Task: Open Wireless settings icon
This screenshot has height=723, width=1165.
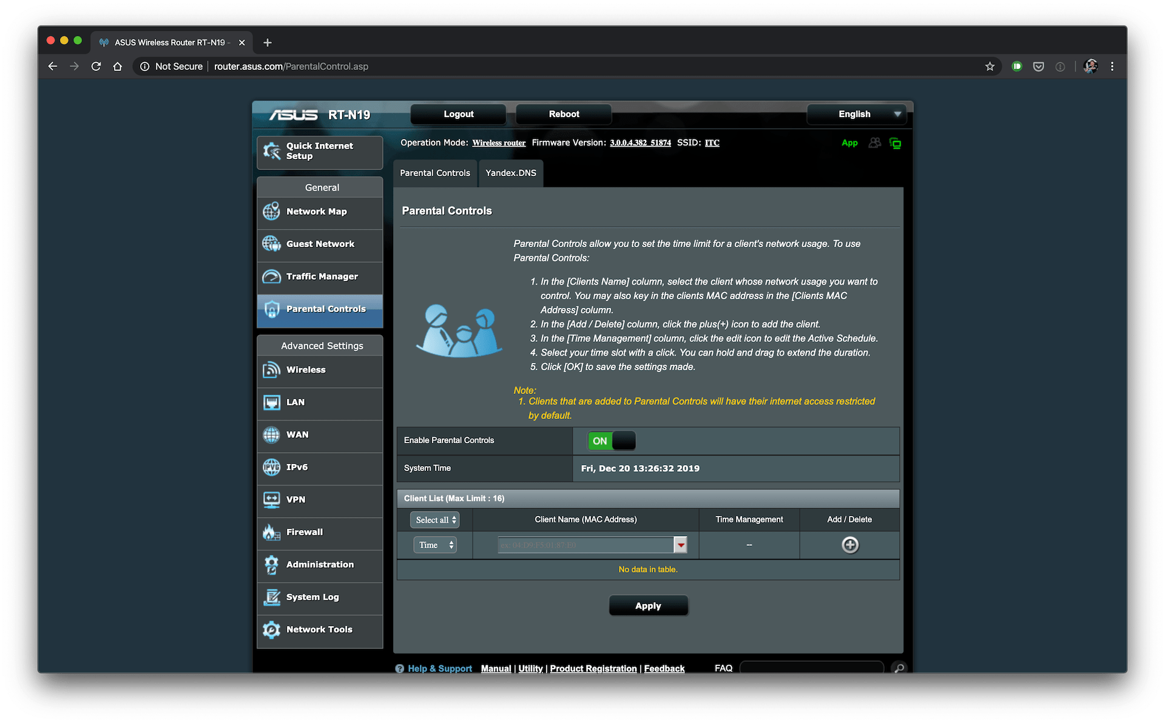Action: [271, 370]
